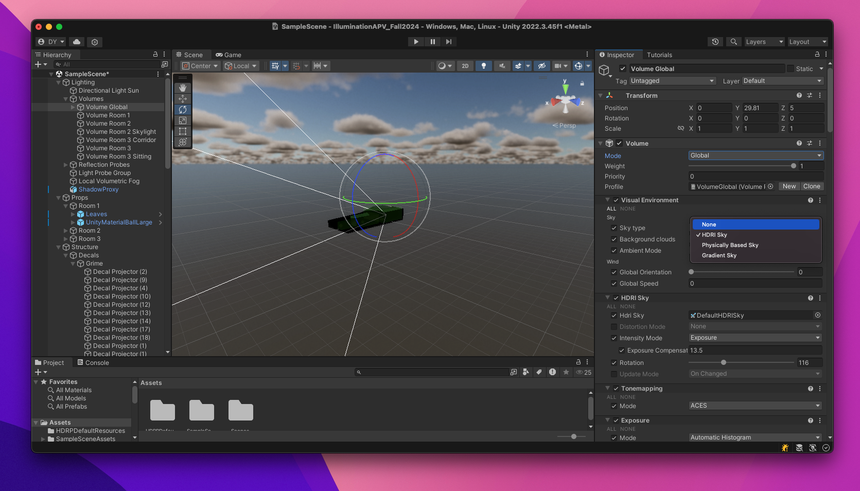This screenshot has width=860, height=491.
Task: Toggle 2D view in Scene
Action: tap(465, 66)
